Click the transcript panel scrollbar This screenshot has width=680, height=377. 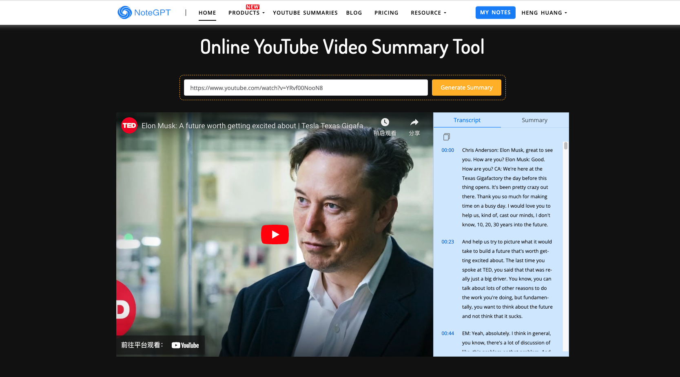click(565, 146)
